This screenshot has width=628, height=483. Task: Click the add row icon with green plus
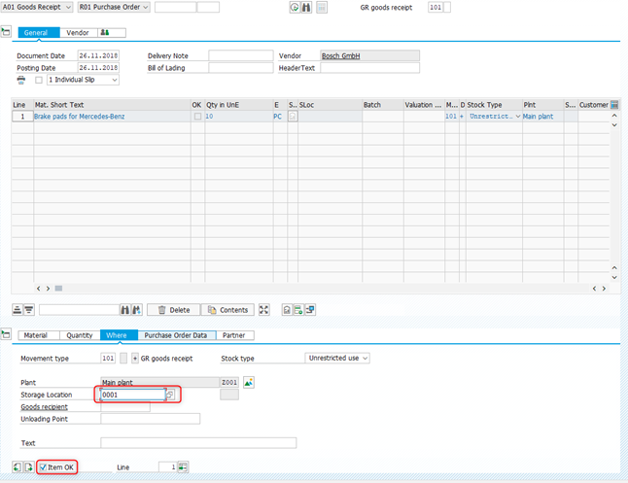pos(298,310)
